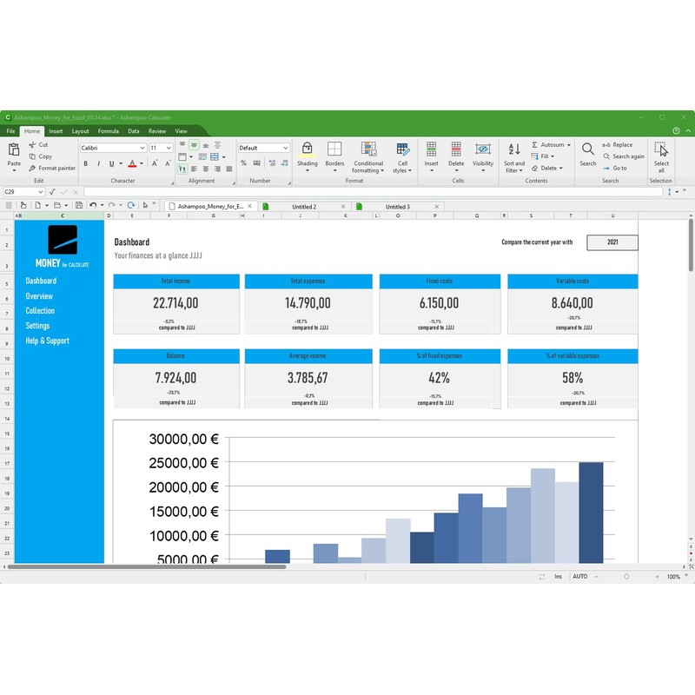695x695 pixels.
Task: Open the Formula ribbon tab
Action: click(x=108, y=131)
